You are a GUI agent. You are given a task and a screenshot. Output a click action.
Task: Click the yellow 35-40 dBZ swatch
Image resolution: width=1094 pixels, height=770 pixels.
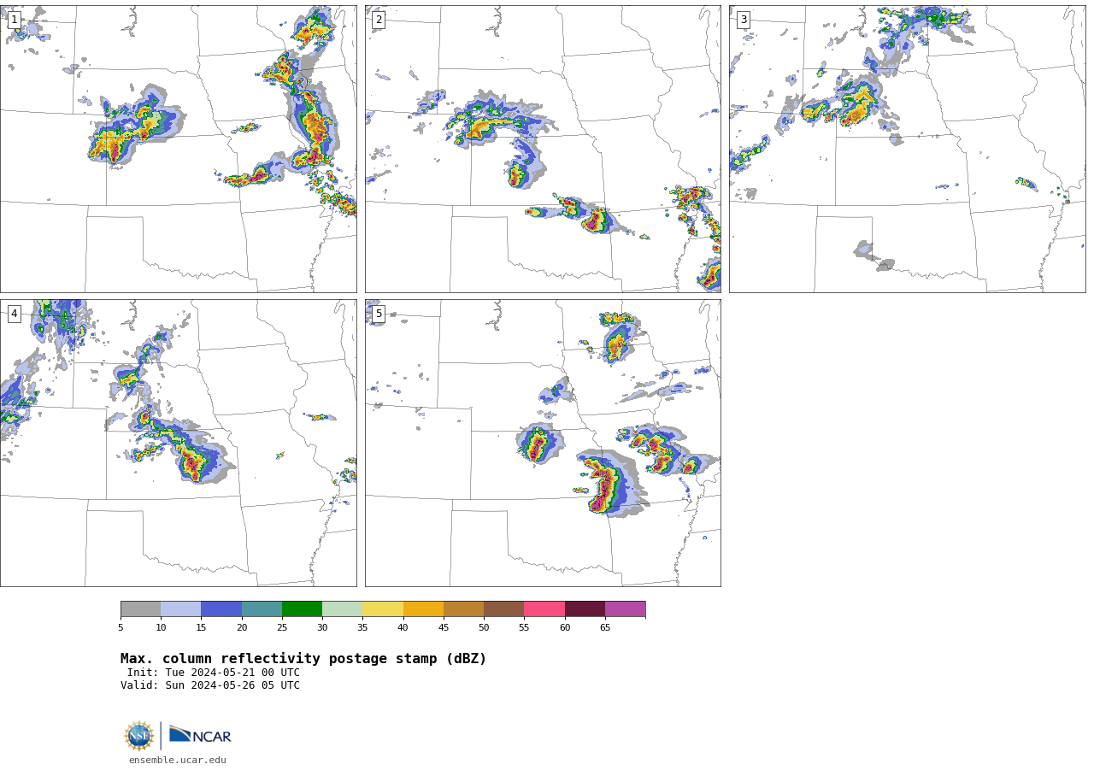pos(383,609)
